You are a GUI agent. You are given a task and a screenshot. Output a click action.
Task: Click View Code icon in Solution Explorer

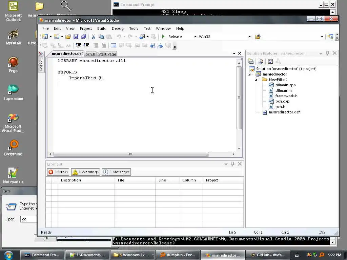(270, 62)
